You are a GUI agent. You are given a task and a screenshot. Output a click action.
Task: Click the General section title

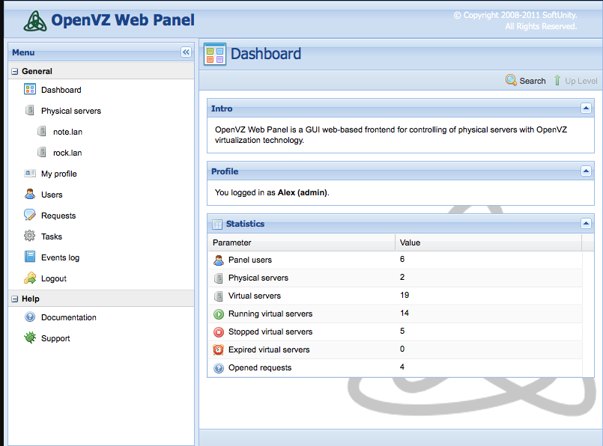coord(37,71)
